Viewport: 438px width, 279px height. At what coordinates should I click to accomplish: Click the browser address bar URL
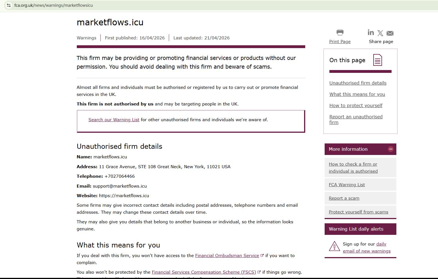(x=53, y=5)
